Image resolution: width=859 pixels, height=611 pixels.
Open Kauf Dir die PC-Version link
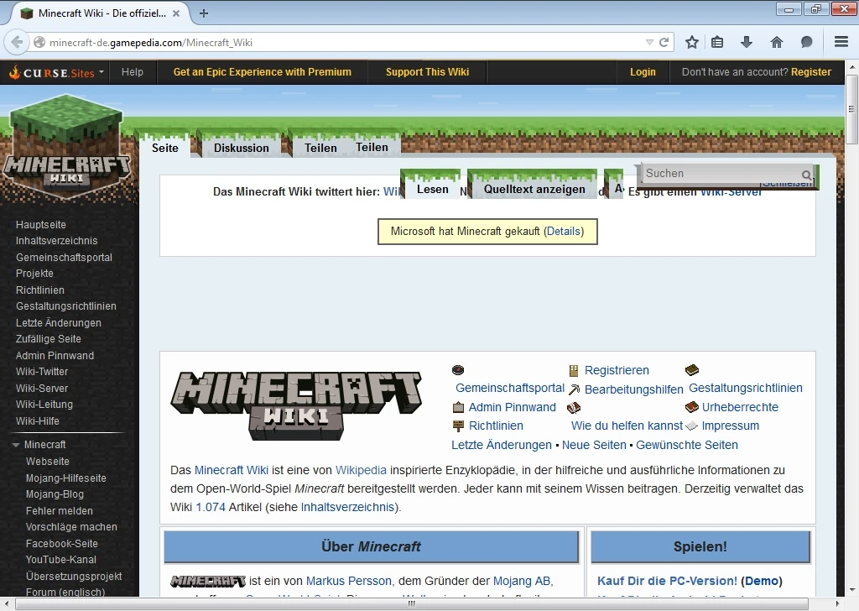pos(667,581)
